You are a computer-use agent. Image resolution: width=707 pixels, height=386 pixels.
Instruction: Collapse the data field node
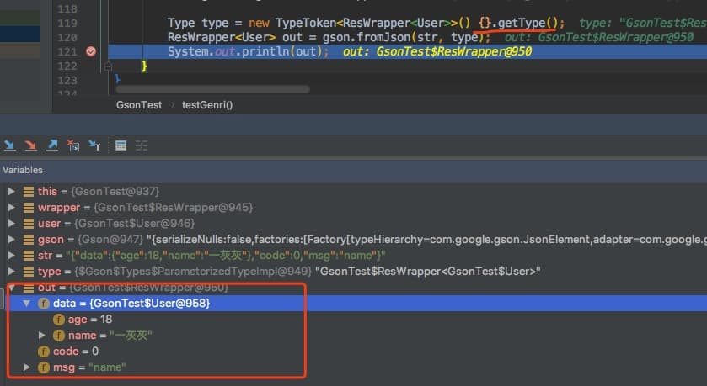tap(27, 304)
